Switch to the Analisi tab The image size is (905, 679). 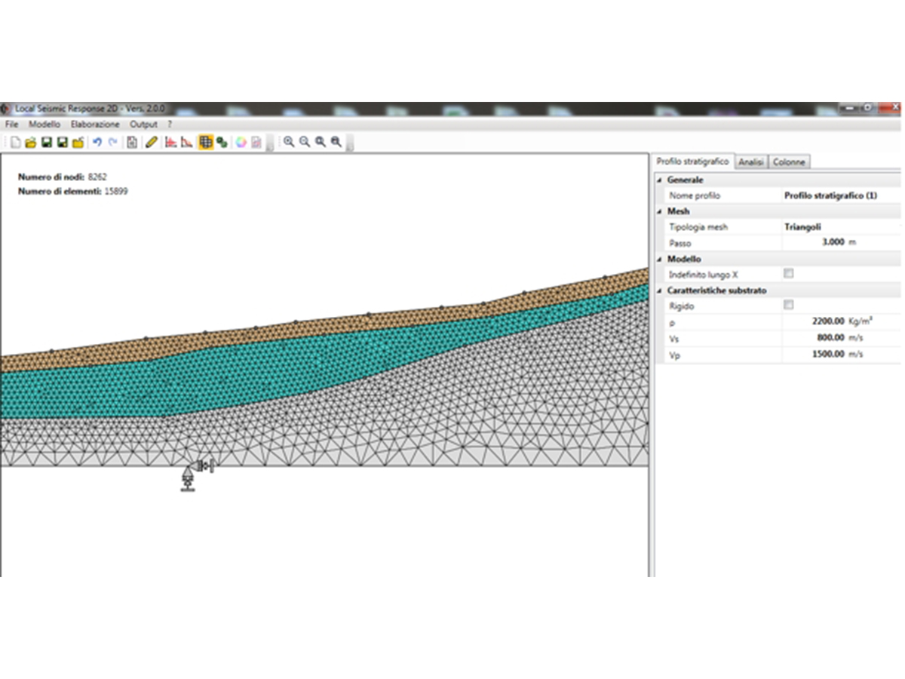pyautogui.click(x=751, y=161)
